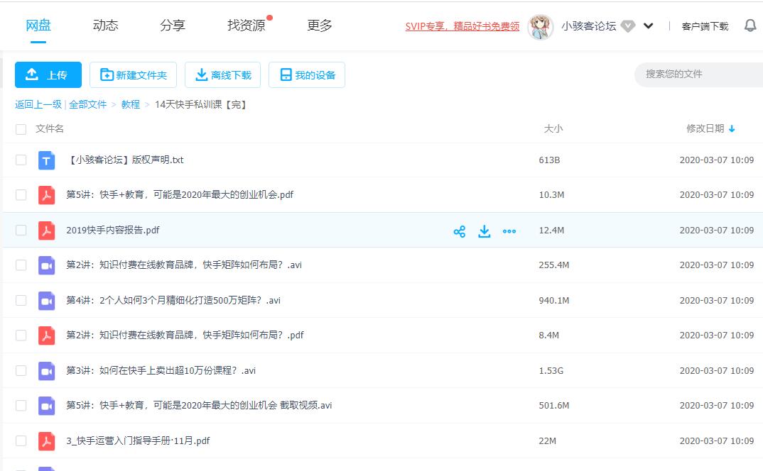Click the 1.53G size value

pyautogui.click(x=551, y=371)
